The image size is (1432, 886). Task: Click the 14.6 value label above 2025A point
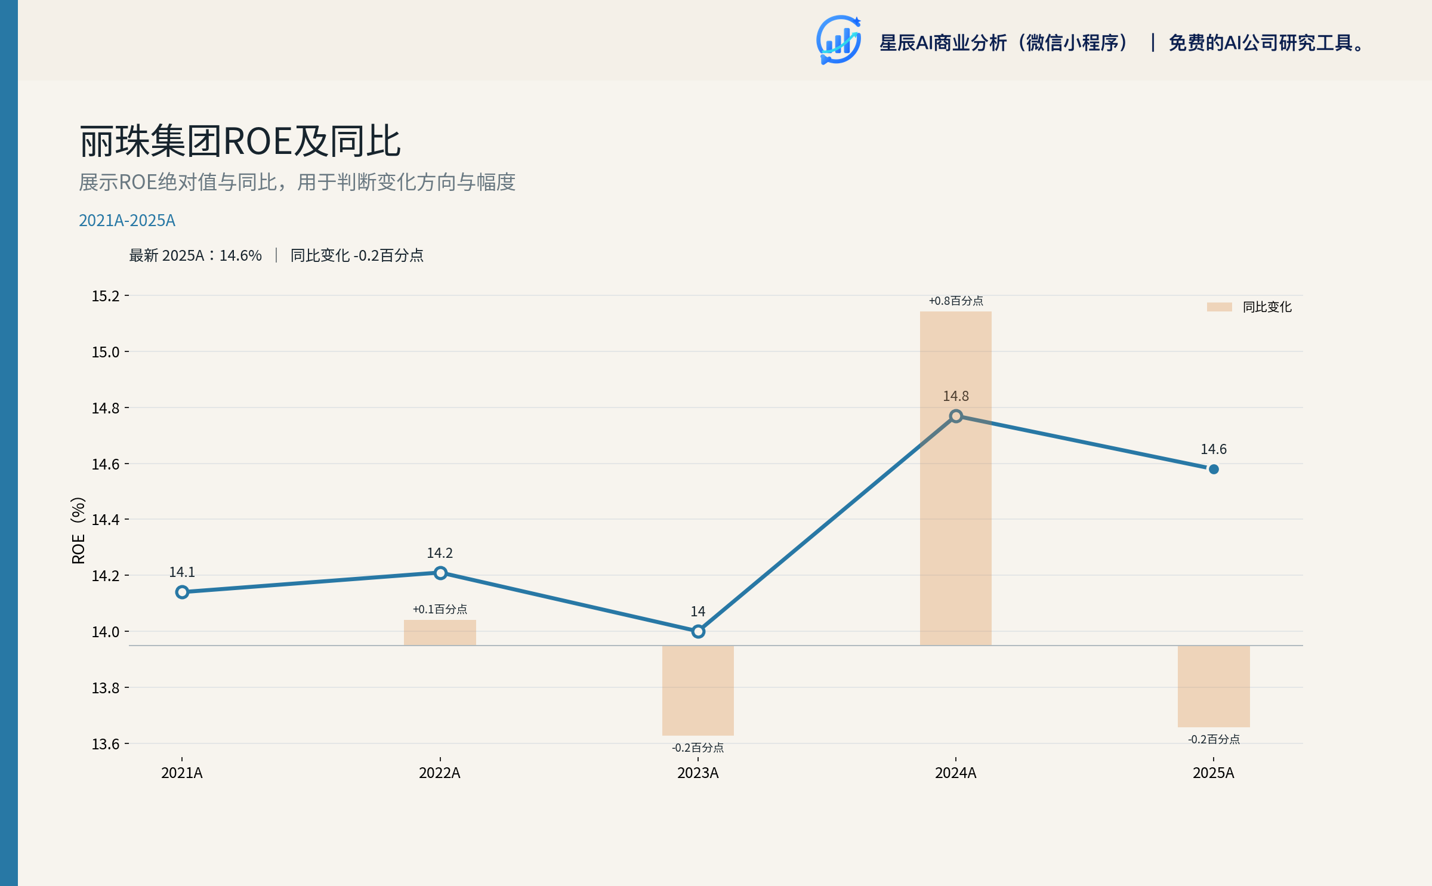1214,449
